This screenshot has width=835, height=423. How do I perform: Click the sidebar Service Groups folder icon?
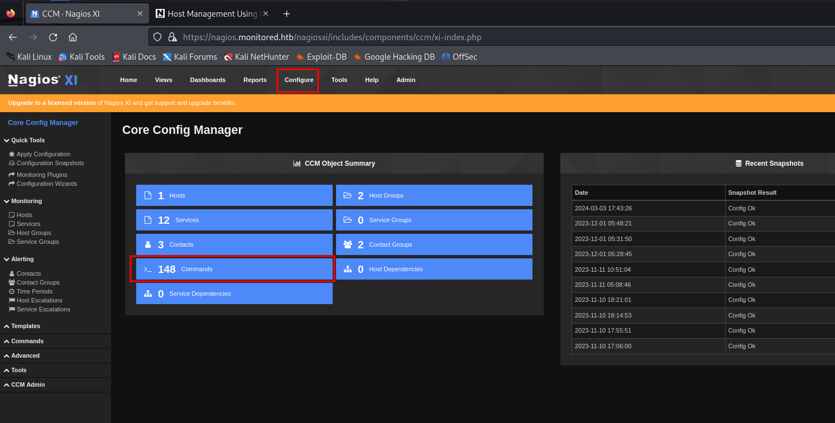pos(12,242)
